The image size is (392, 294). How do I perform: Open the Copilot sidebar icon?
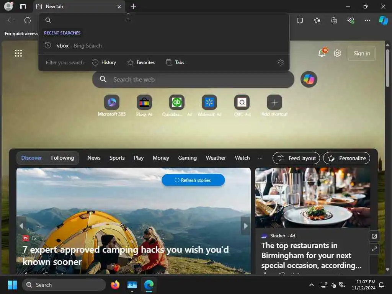pos(383,20)
